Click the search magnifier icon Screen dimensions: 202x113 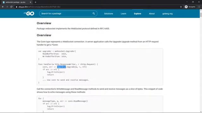(94, 13)
